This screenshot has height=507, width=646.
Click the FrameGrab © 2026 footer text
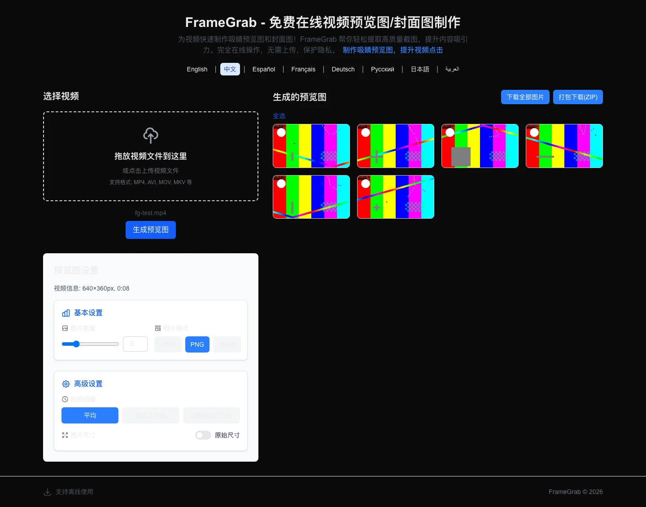point(576,492)
